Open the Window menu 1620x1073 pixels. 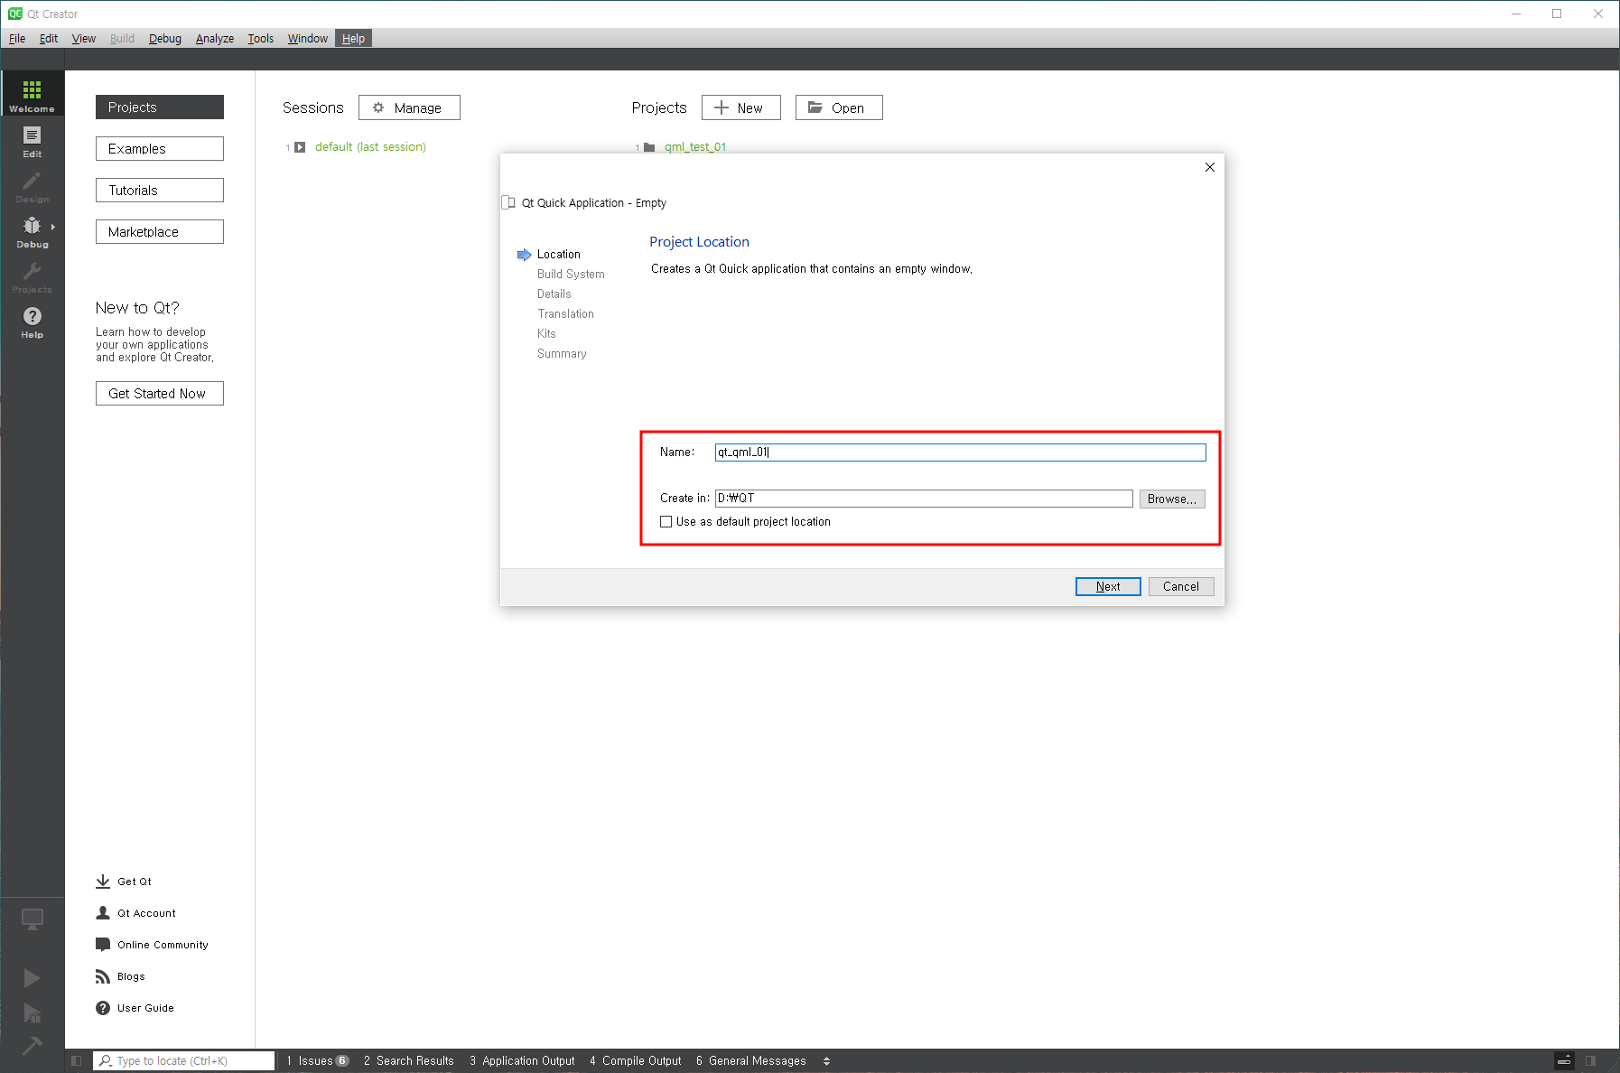point(308,38)
